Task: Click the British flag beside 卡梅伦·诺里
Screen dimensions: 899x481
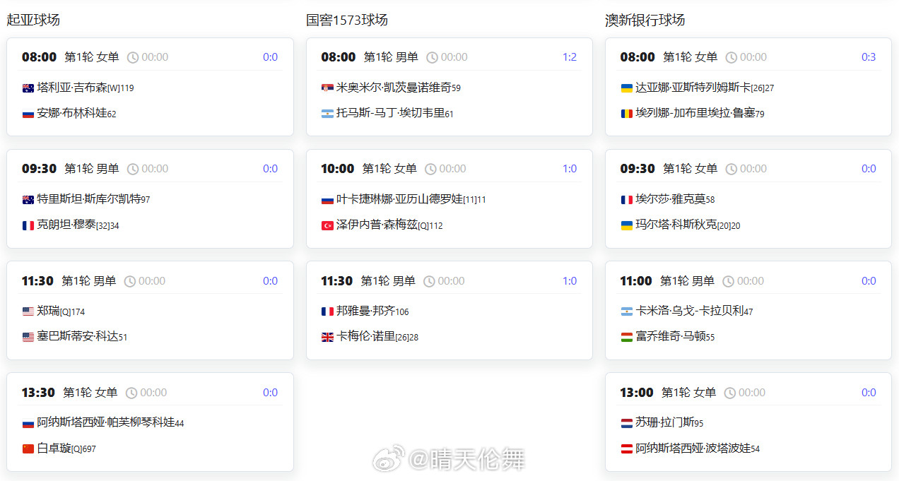Action: click(x=327, y=337)
